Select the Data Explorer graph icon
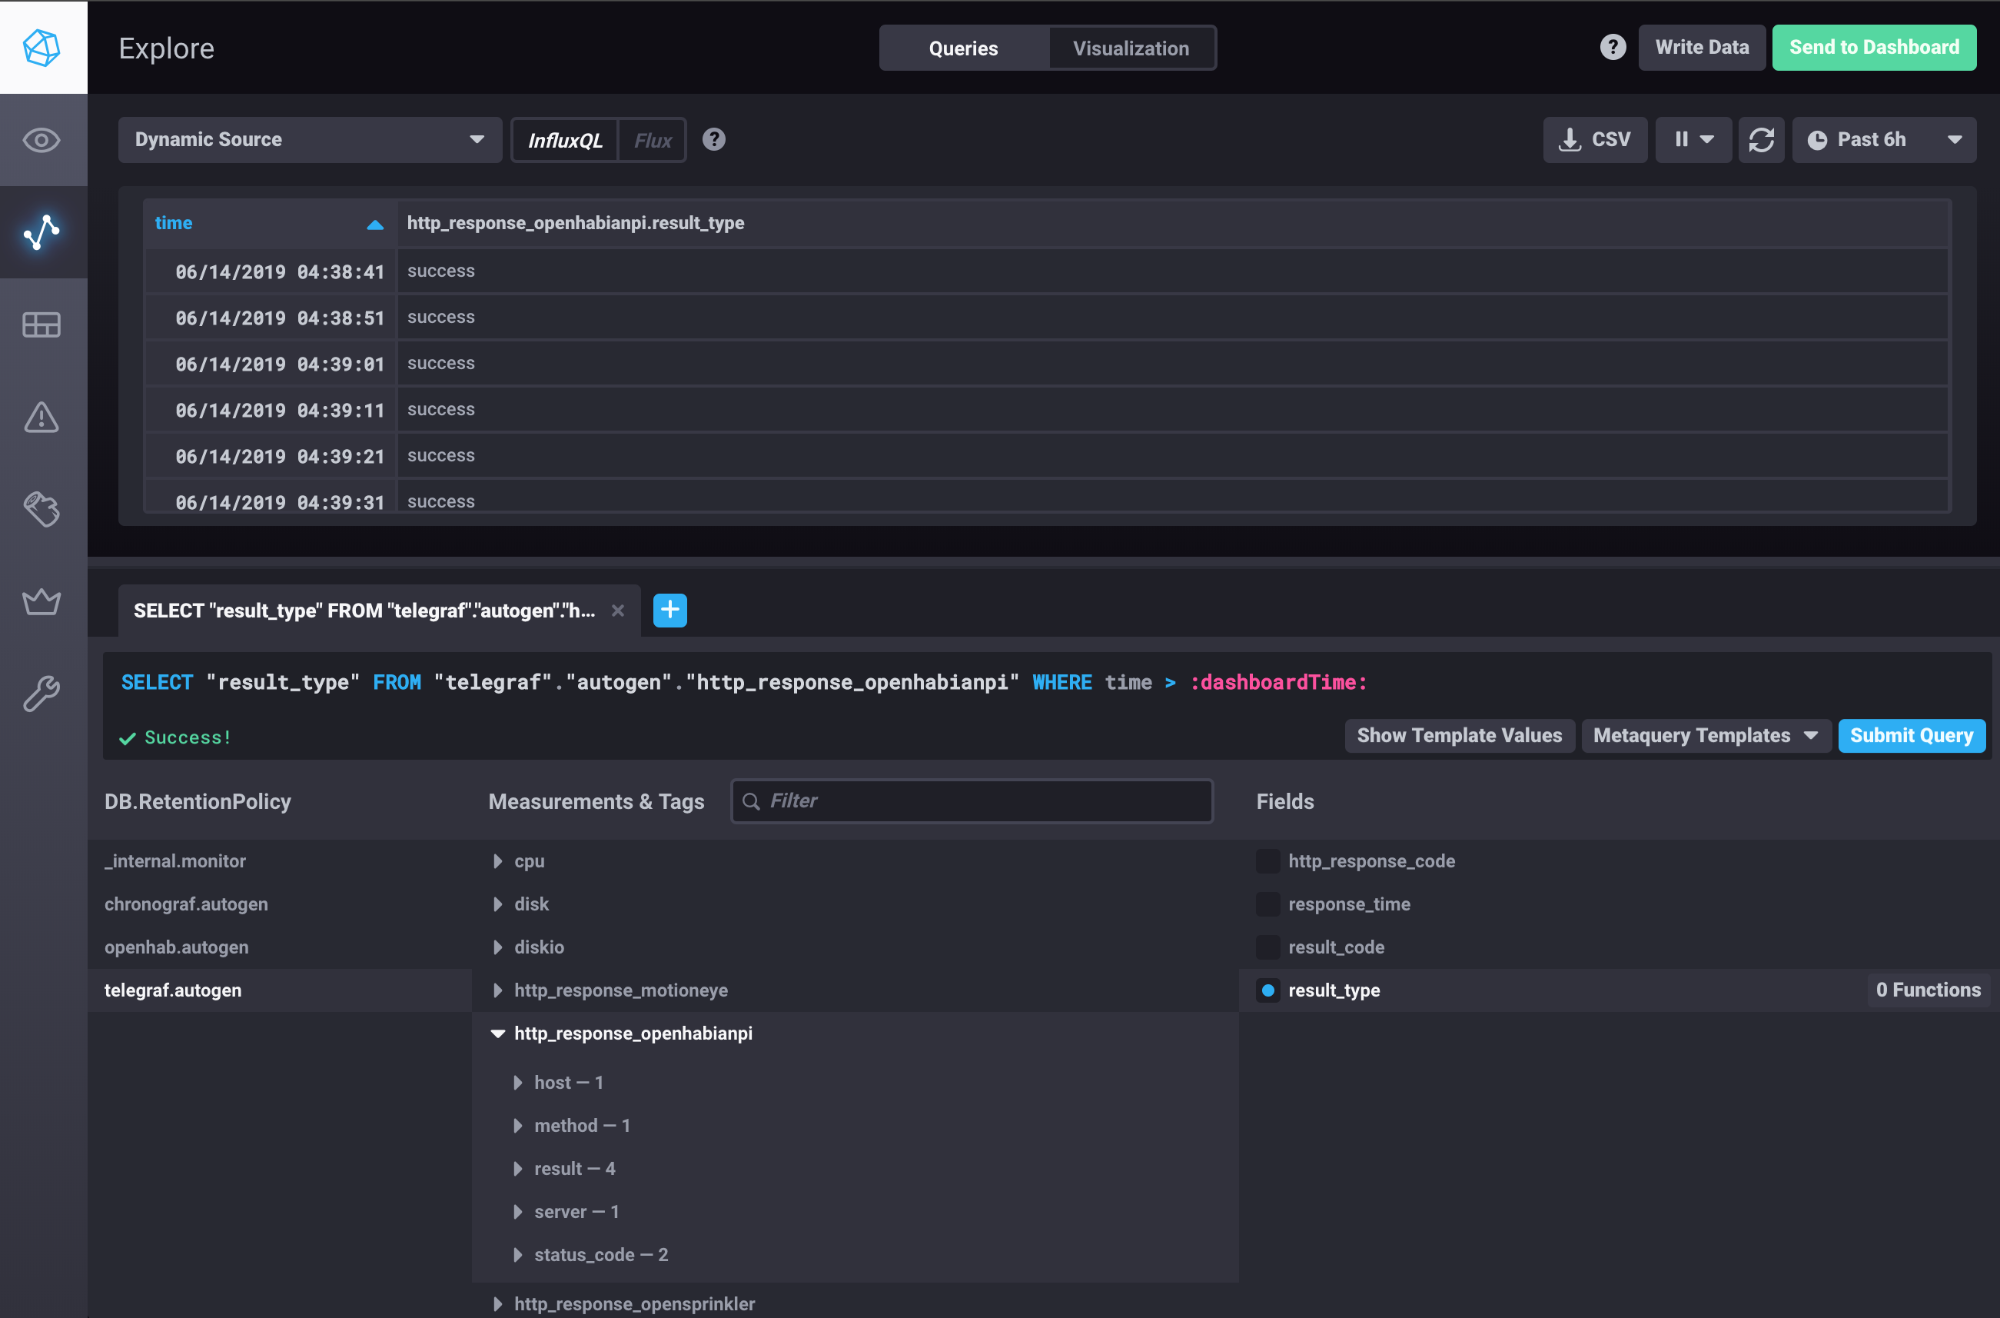 (x=42, y=233)
